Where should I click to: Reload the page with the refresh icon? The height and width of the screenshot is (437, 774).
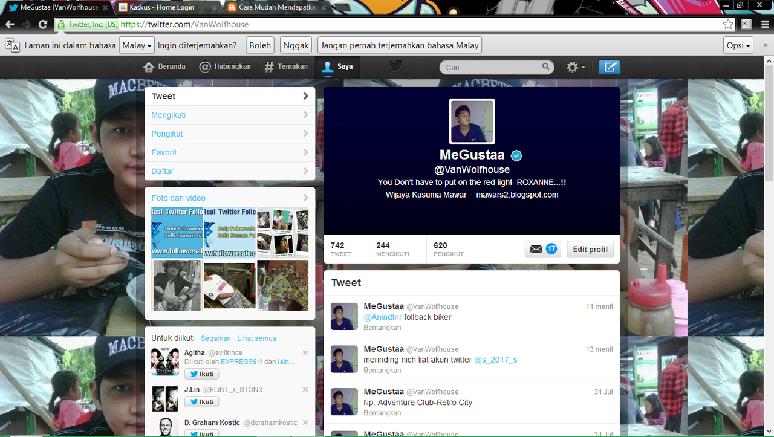(x=43, y=24)
